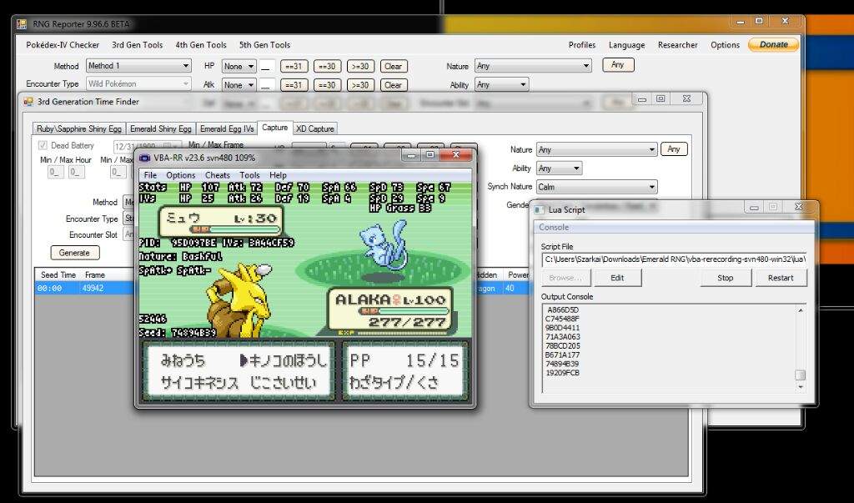Open the Atk comparison None dropdown

click(x=239, y=85)
